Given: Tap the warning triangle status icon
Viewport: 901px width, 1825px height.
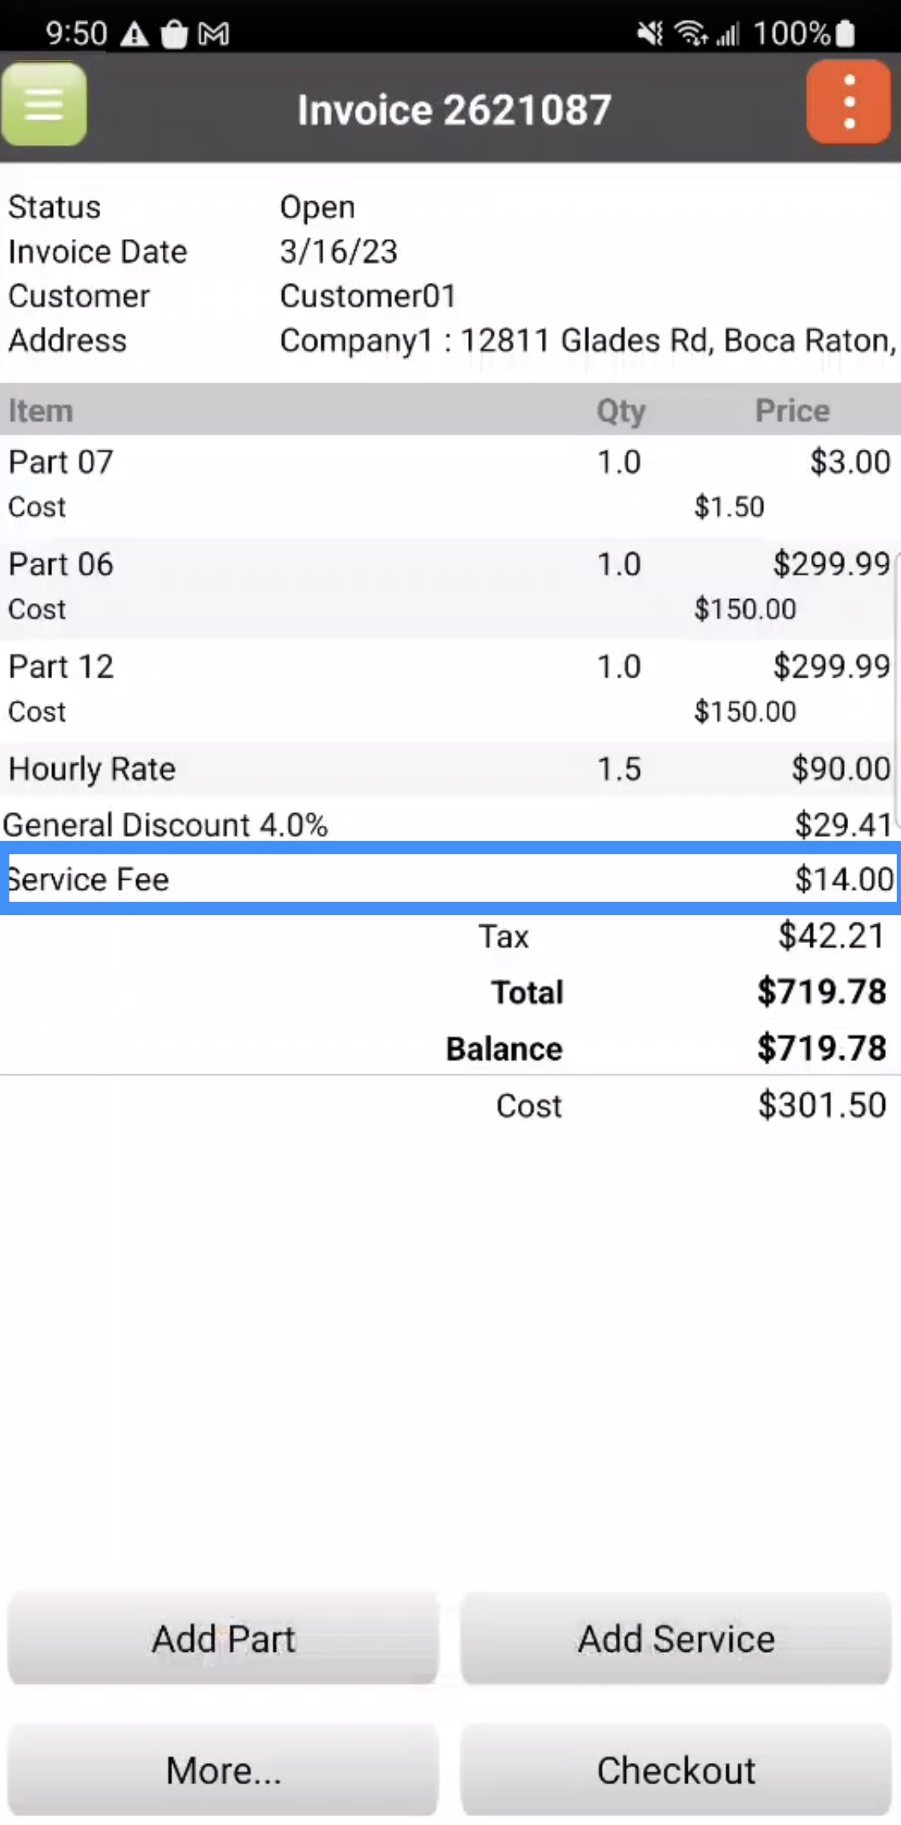Looking at the screenshot, I should pyautogui.click(x=135, y=34).
